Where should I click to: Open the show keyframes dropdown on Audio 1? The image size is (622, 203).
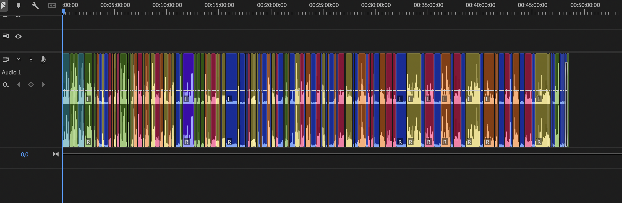pos(6,85)
